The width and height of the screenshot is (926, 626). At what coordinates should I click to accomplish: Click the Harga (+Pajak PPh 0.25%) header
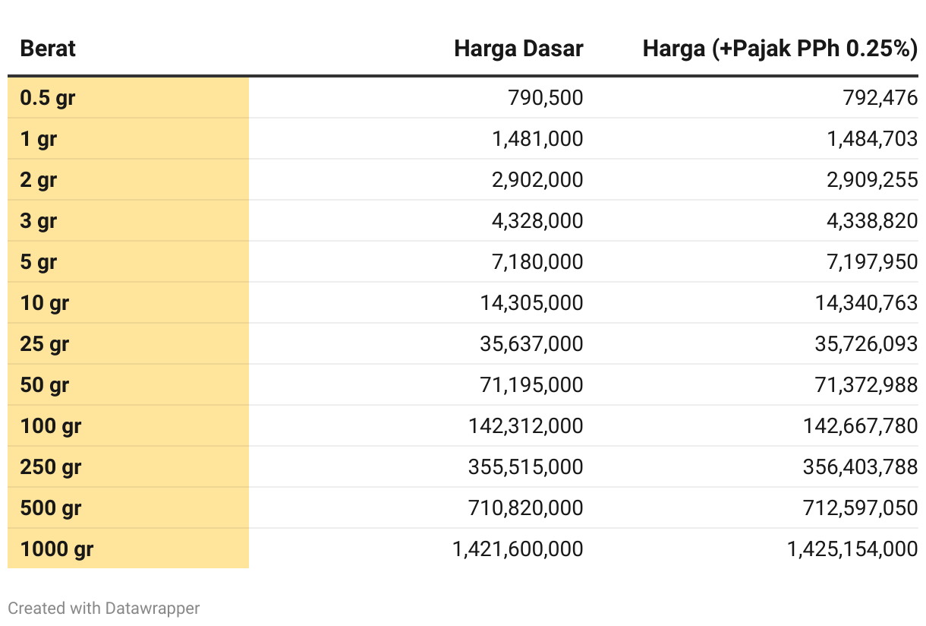pos(780,49)
